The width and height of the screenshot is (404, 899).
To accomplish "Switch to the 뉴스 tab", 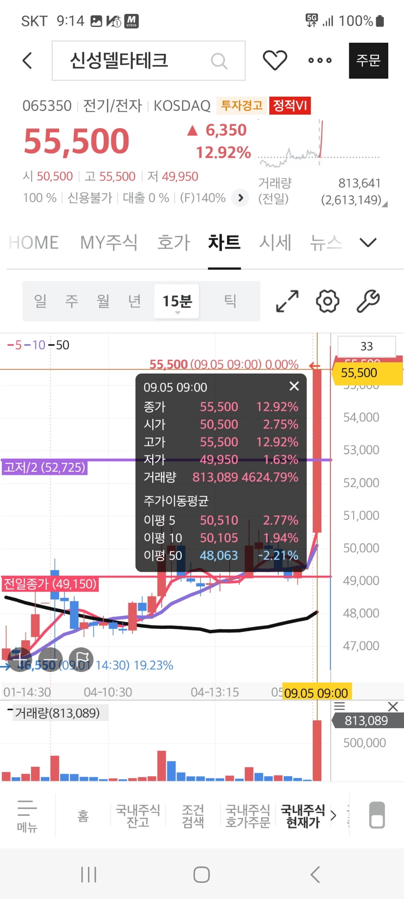I will [326, 243].
